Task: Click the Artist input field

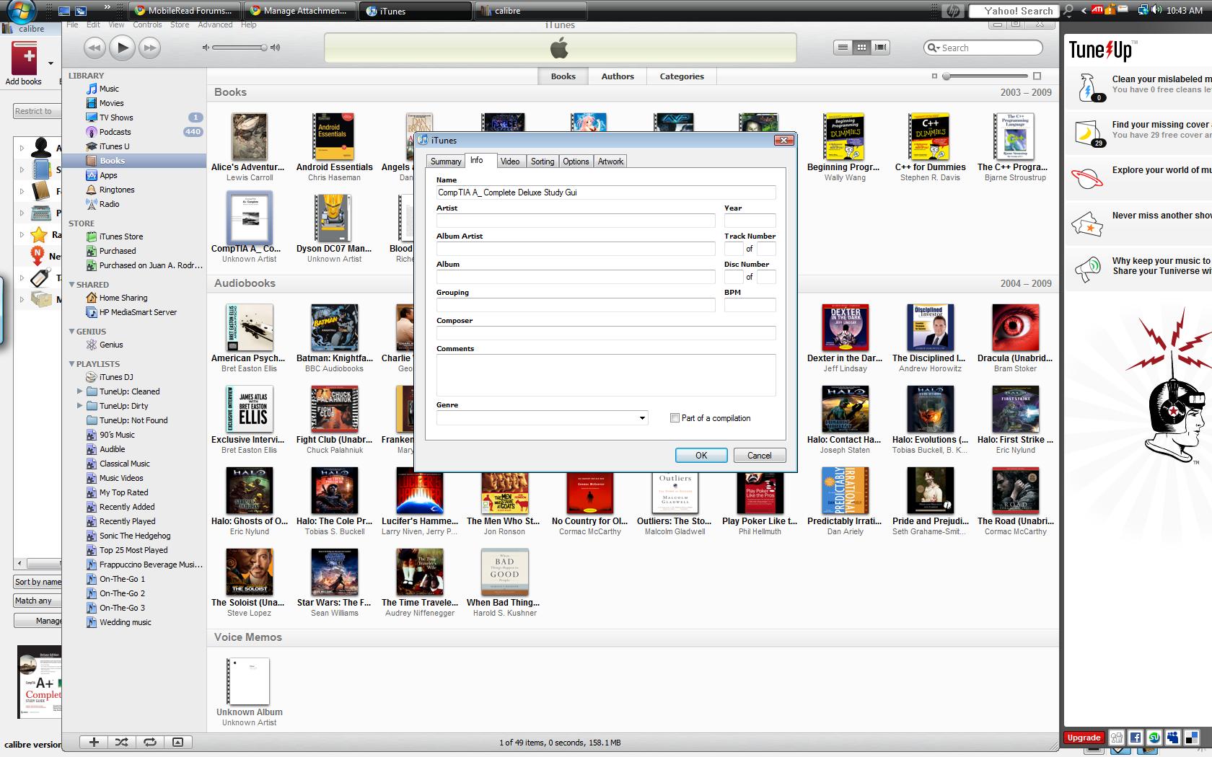Action: (576, 221)
